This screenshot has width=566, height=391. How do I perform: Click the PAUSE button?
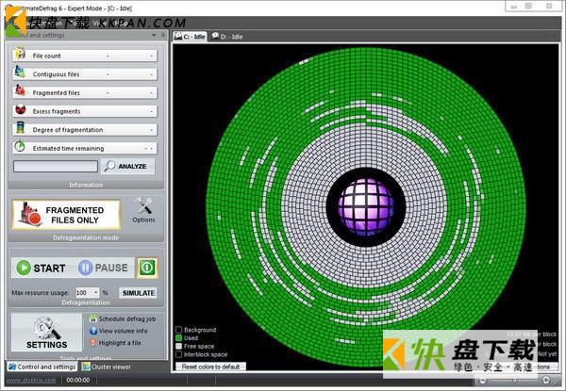tap(103, 268)
